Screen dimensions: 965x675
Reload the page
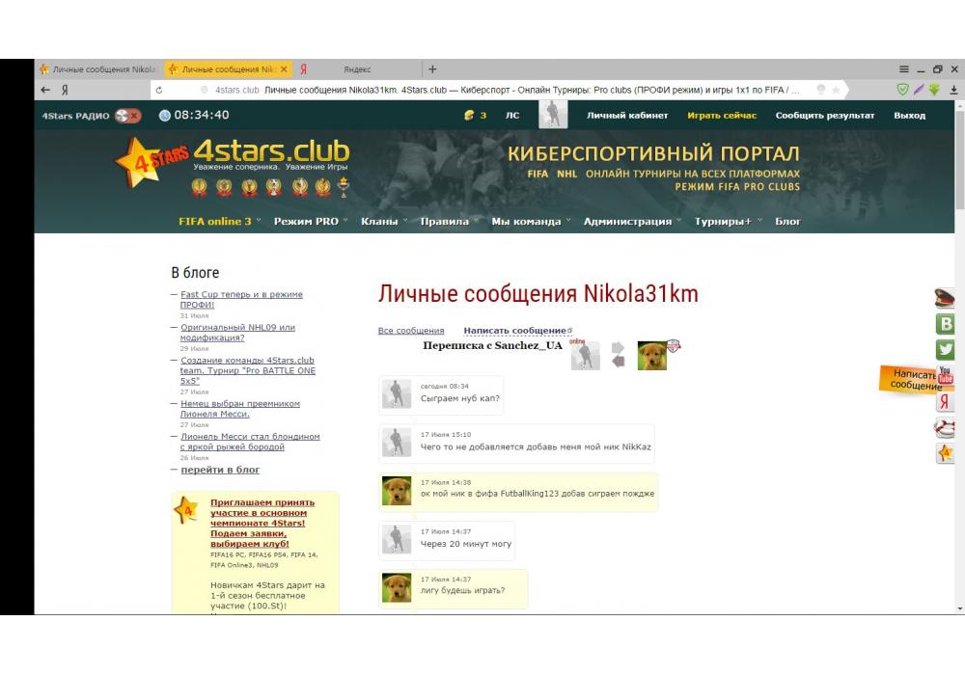pyautogui.click(x=159, y=90)
